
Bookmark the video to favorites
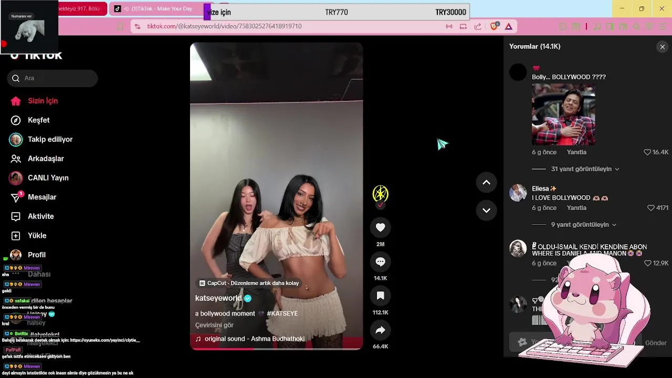pos(381,296)
